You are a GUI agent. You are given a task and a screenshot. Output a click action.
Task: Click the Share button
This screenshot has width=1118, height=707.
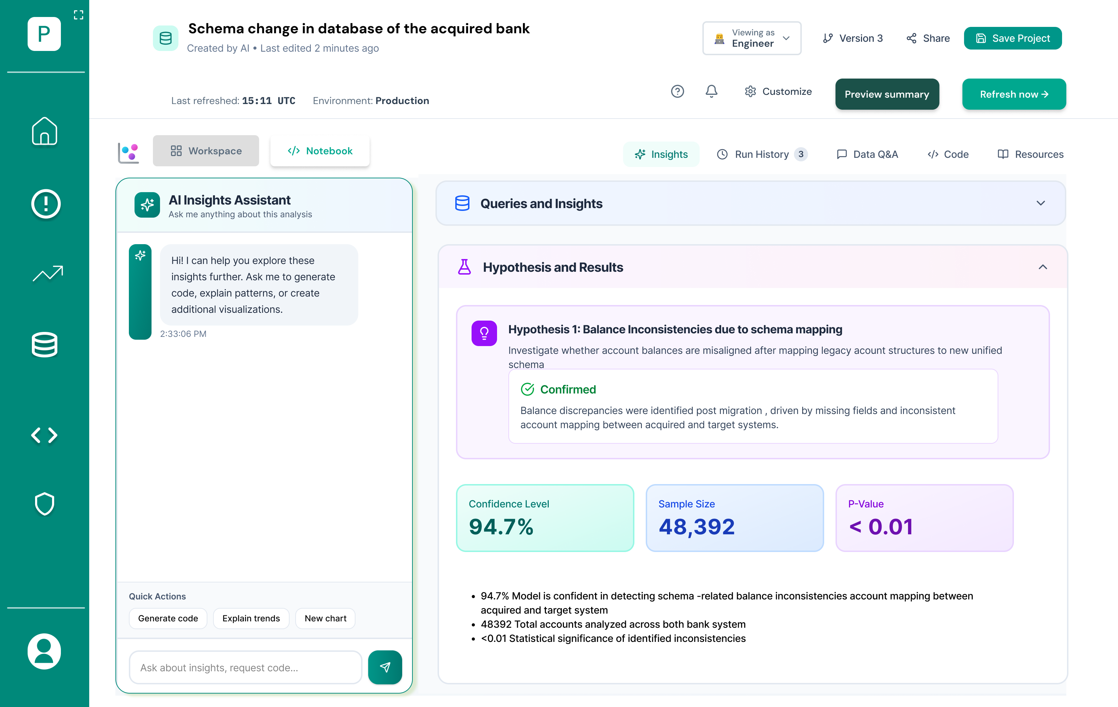tap(928, 38)
